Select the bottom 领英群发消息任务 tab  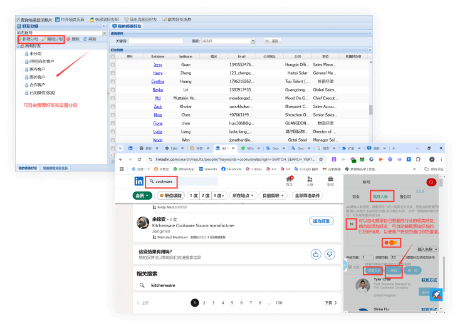tap(55, 168)
